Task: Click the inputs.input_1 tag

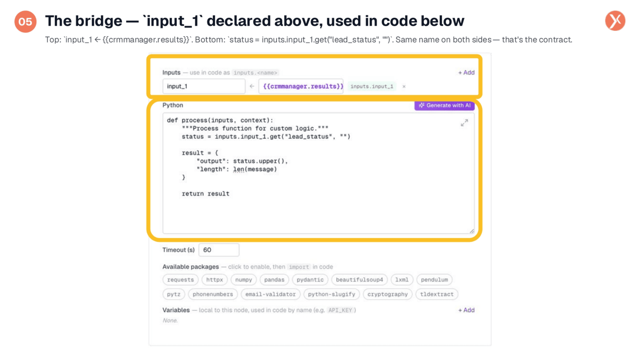Action: pos(372,86)
